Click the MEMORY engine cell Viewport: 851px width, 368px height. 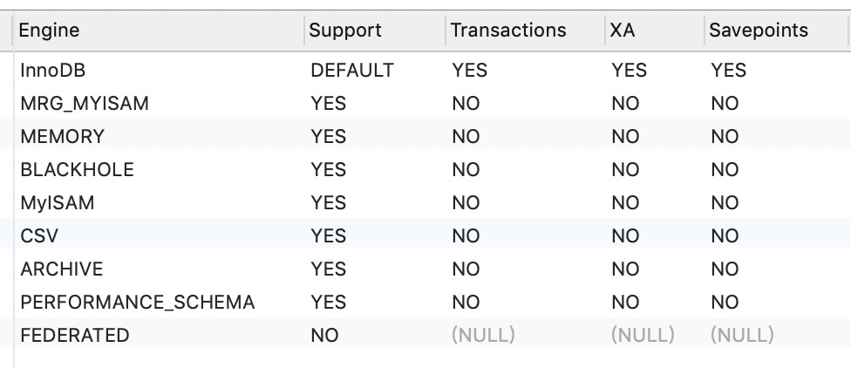coord(62,137)
